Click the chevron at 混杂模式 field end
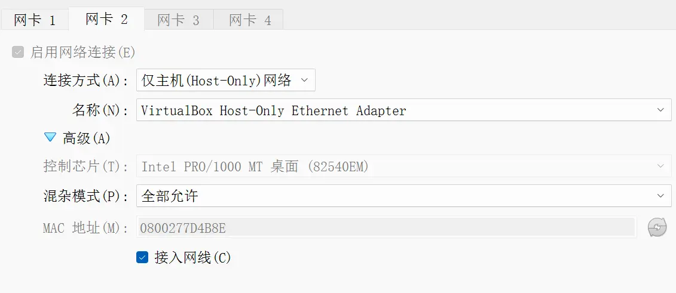676x293 pixels. pos(660,196)
